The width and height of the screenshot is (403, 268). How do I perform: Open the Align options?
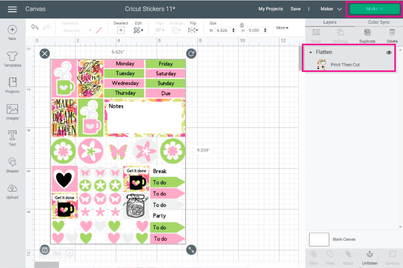click(x=160, y=30)
